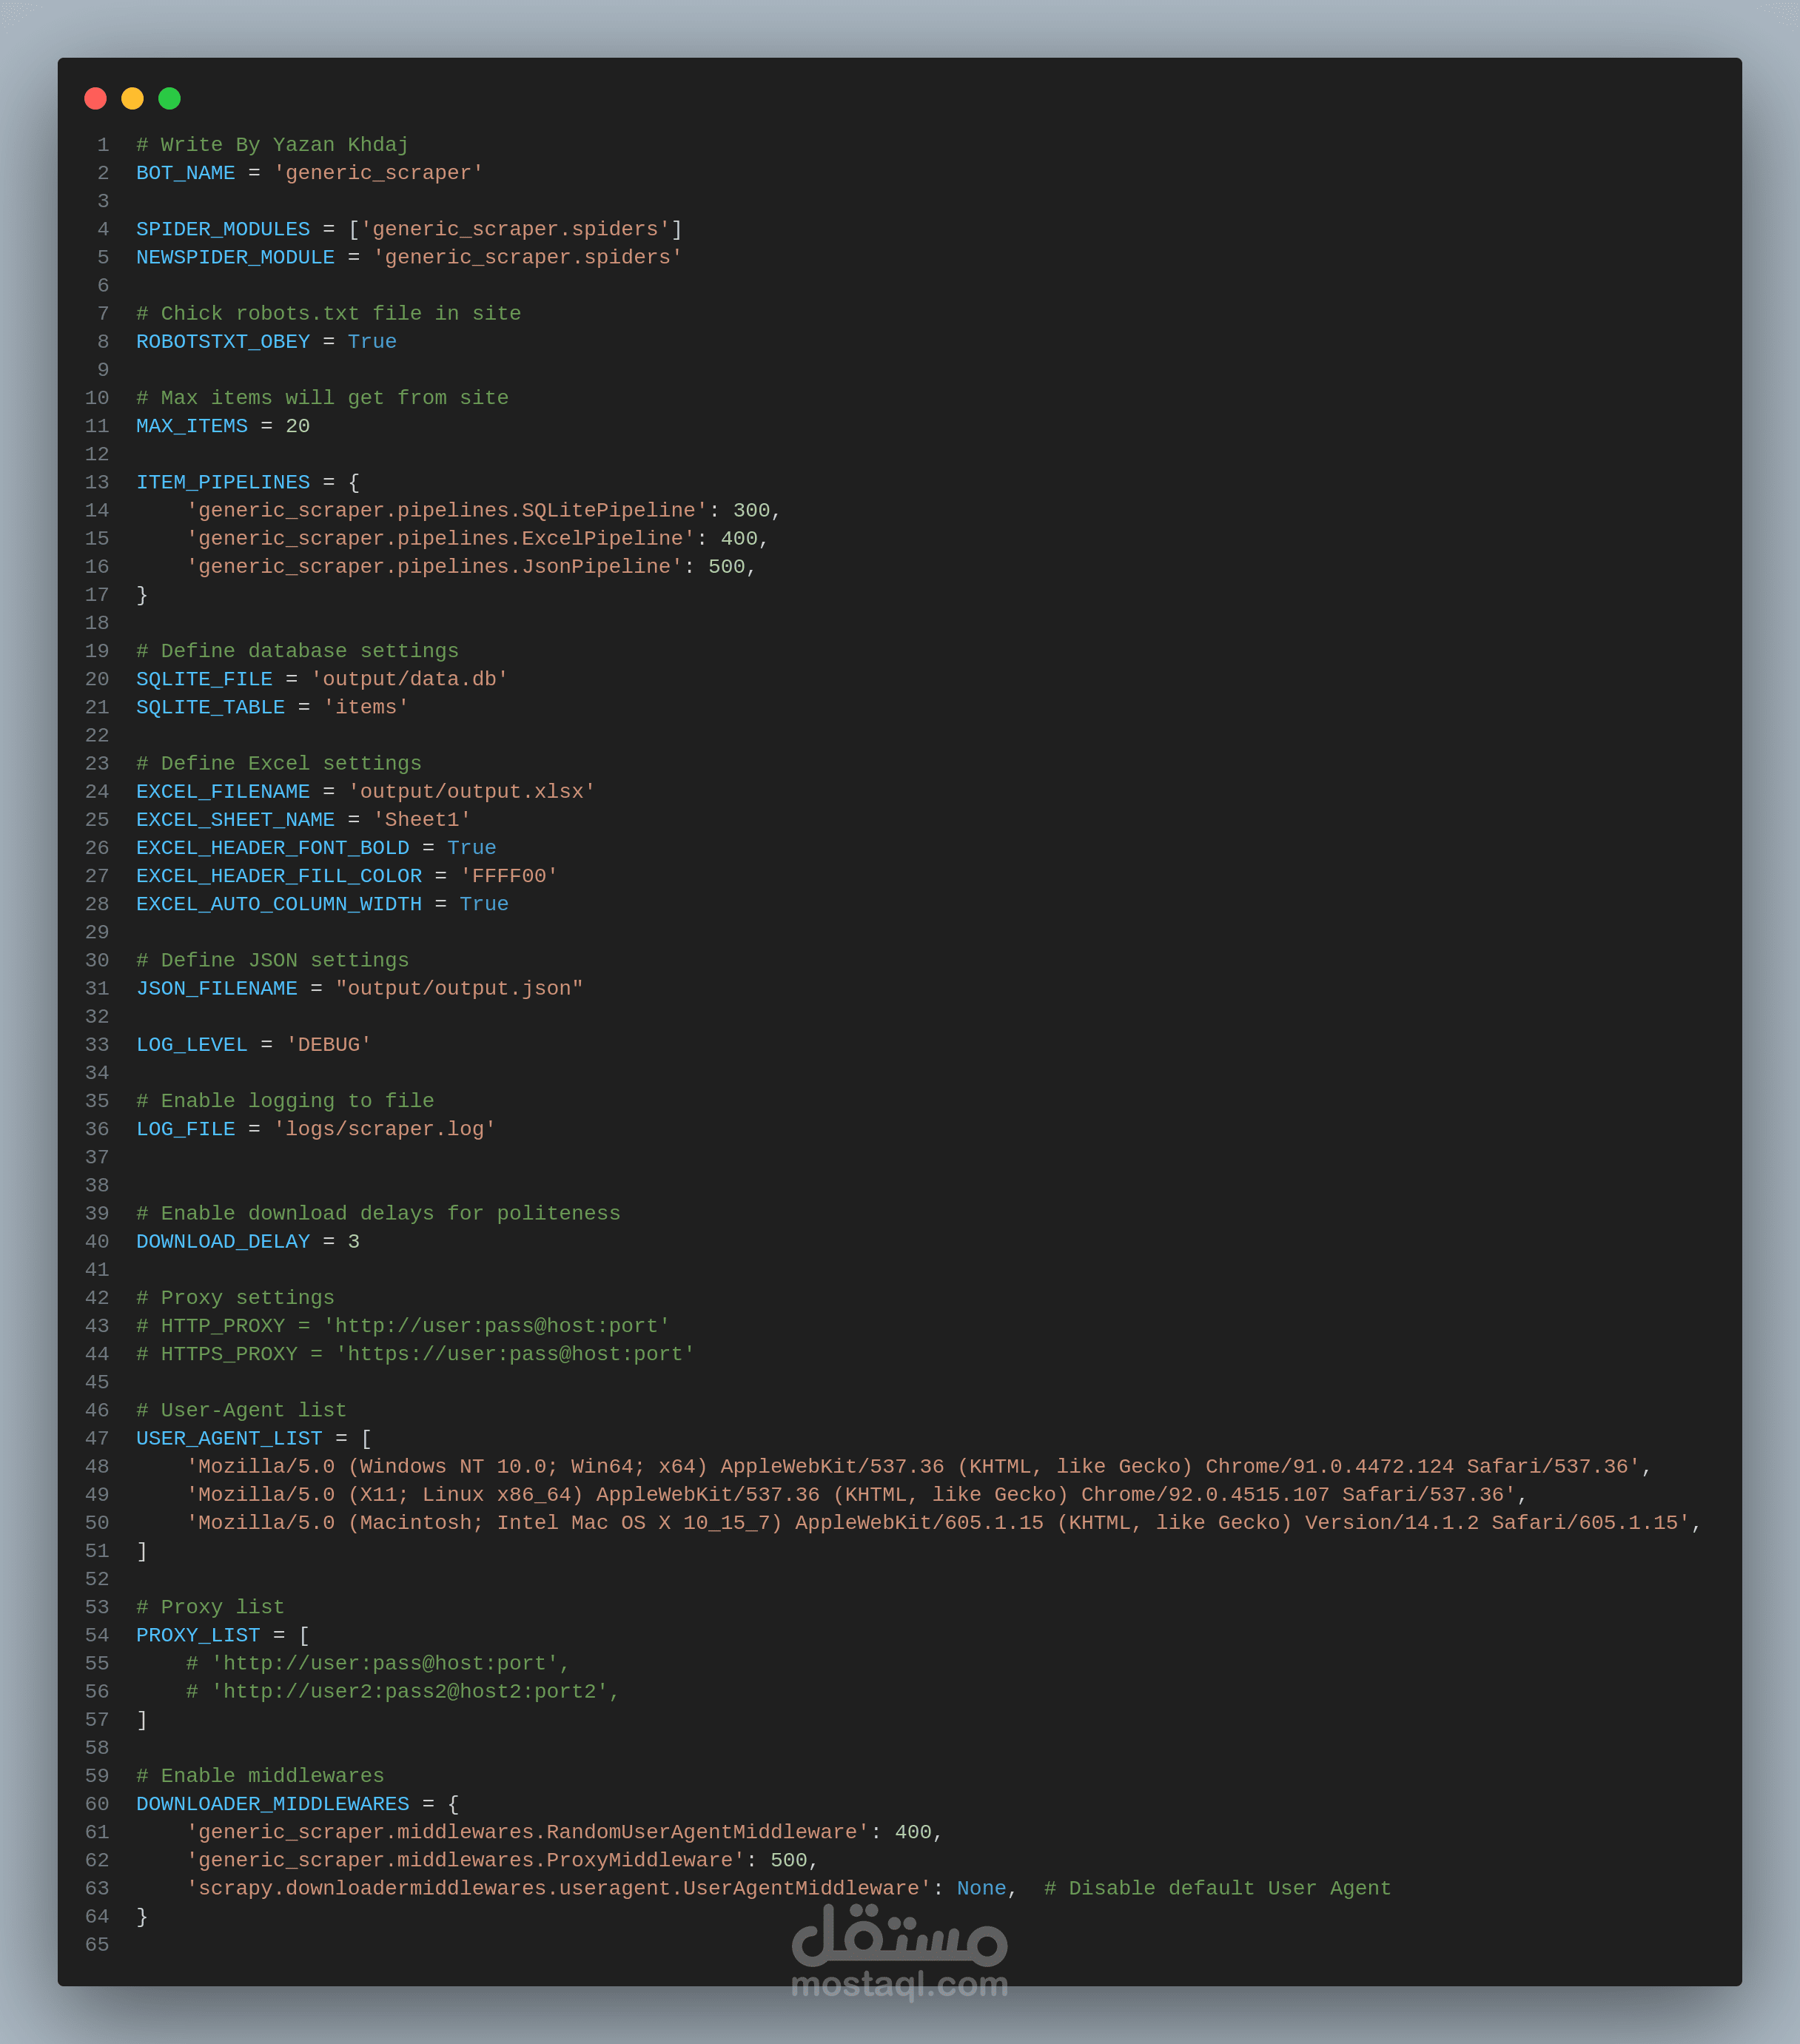
Task: Click the ITEM_PIPELINES opening brace
Action: coord(353,482)
